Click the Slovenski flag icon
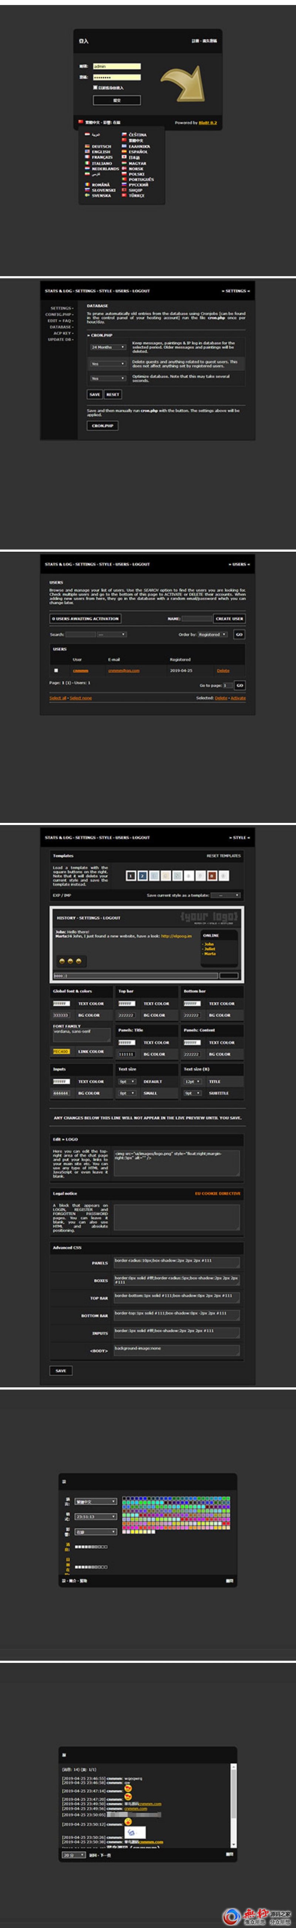The height and width of the screenshot is (1928, 296). click(87, 190)
